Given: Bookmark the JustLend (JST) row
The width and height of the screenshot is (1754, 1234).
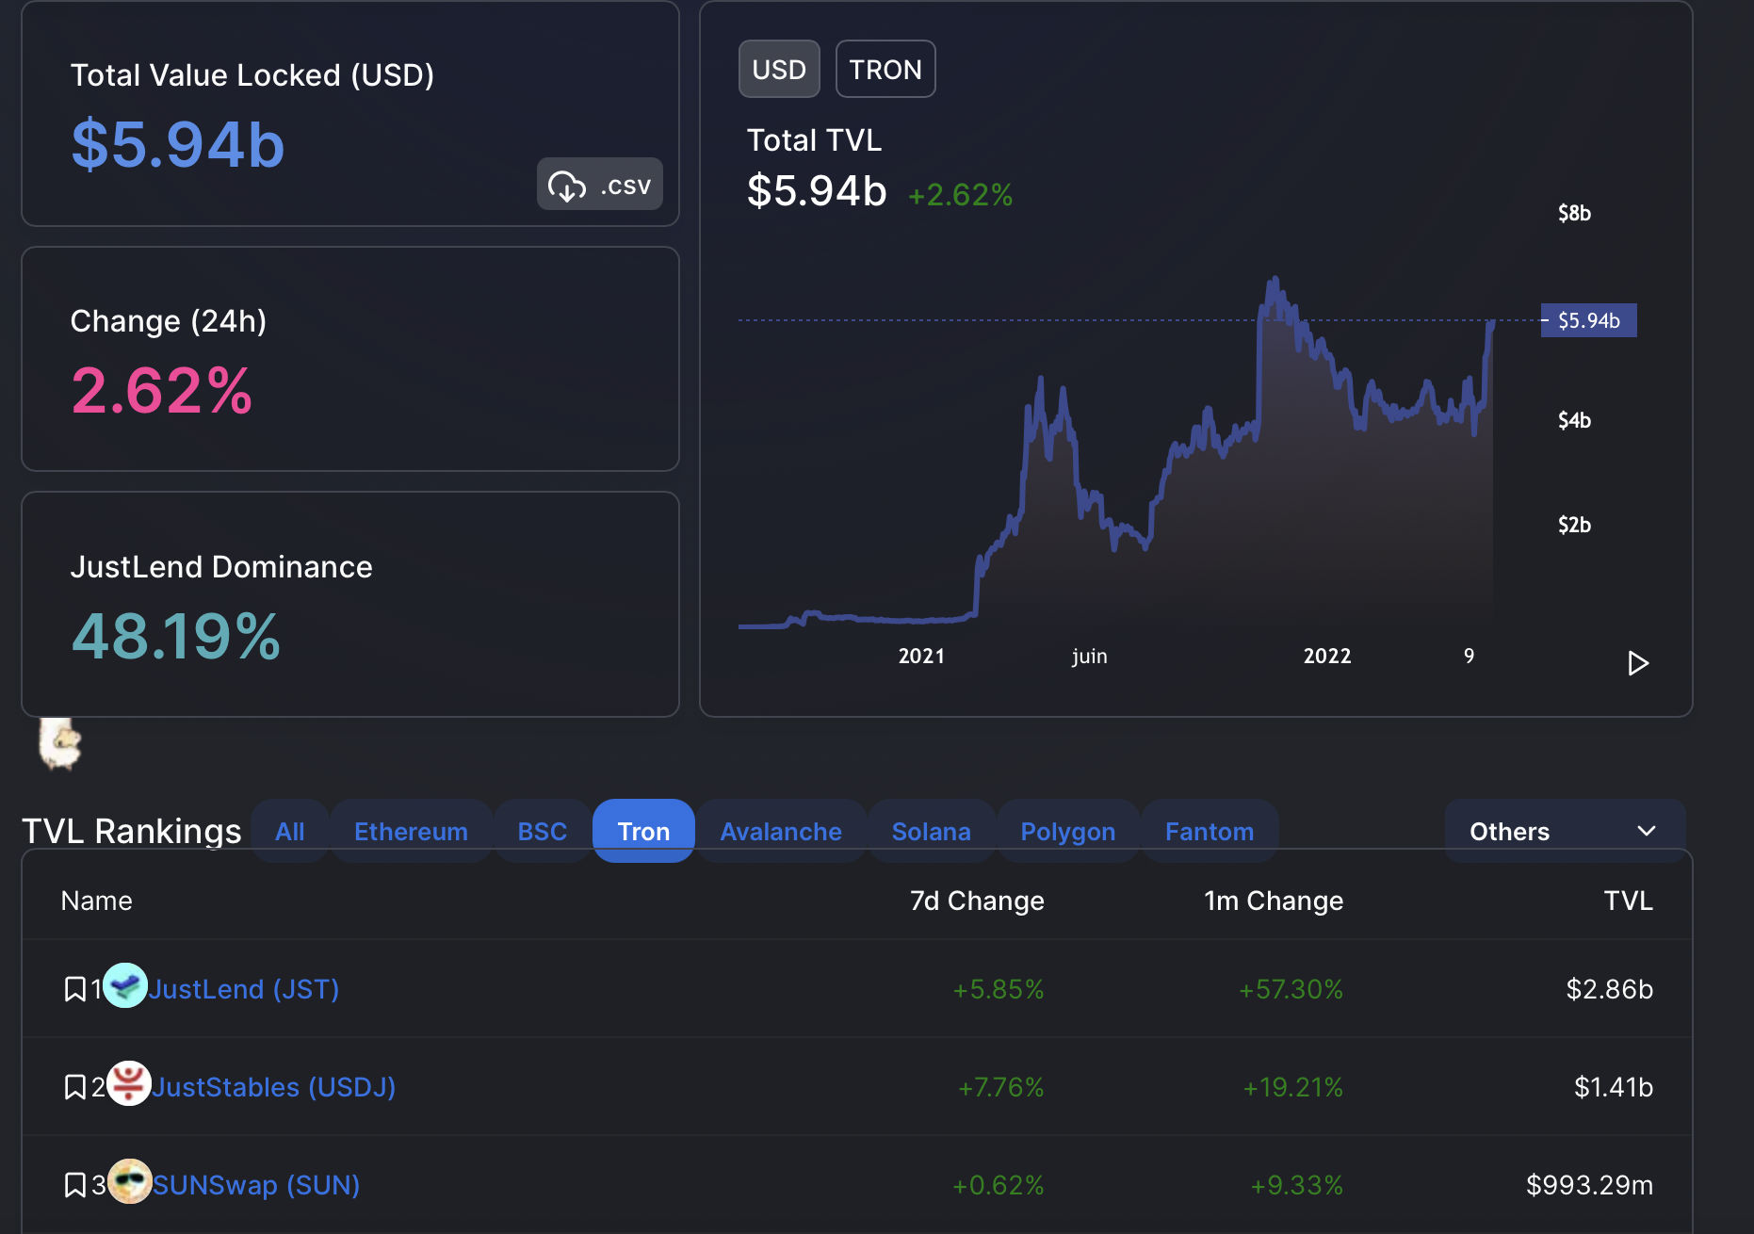Looking at the screenshot, I should coord(74,989).
